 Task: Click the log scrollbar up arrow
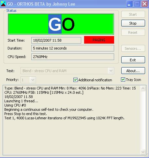pos(143,88)
